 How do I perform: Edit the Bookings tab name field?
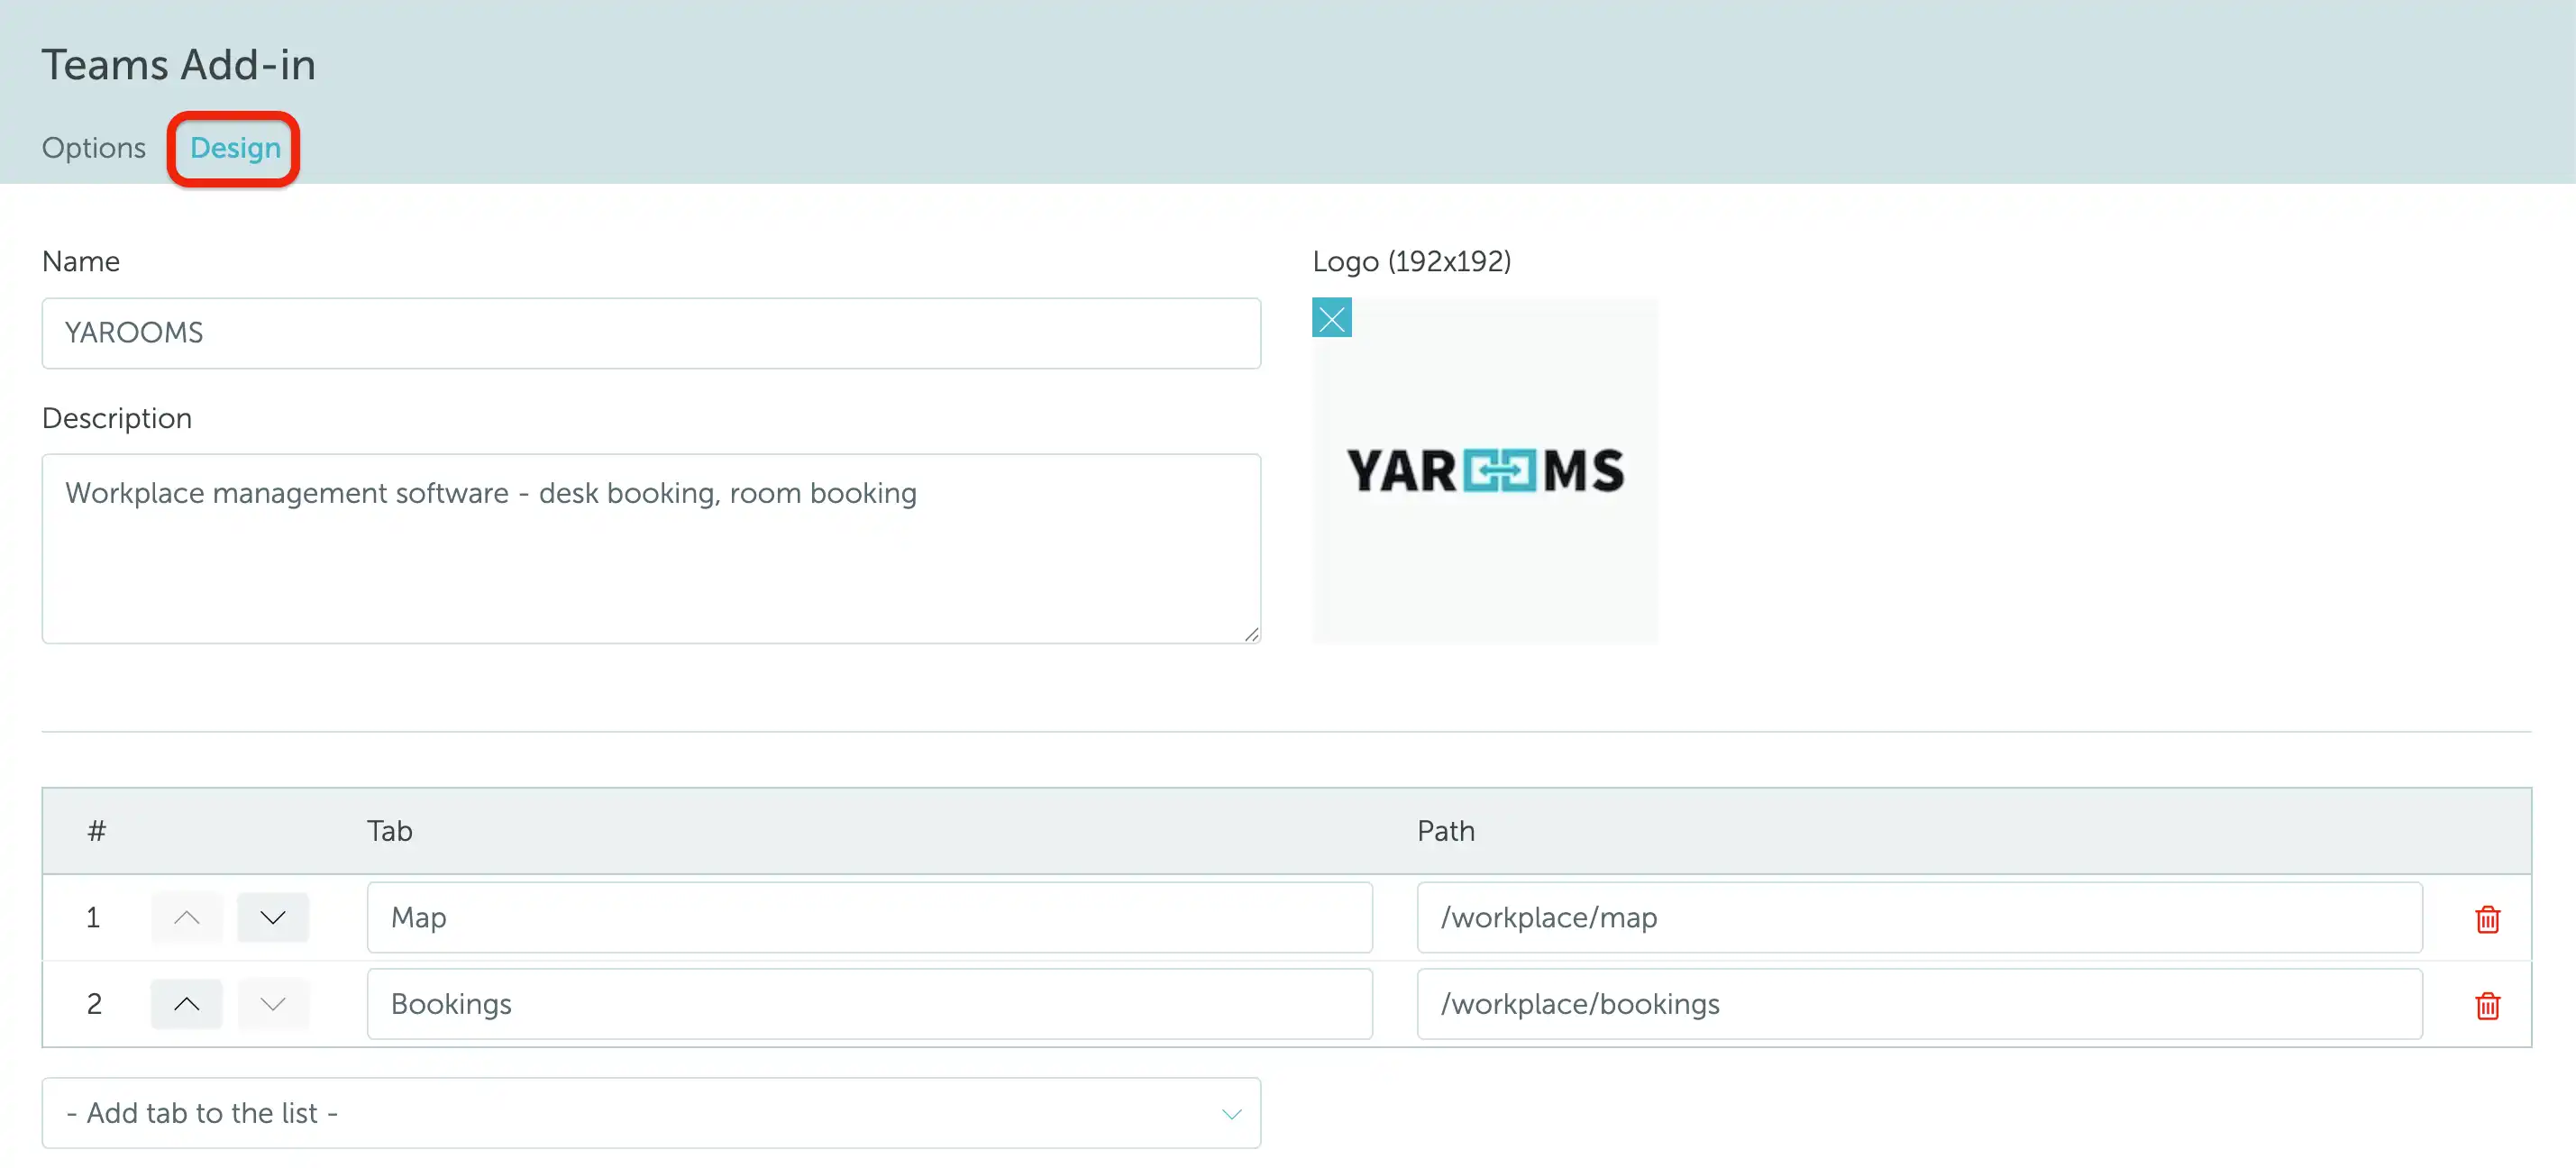pyautogui.click(x=869, y=1003)
